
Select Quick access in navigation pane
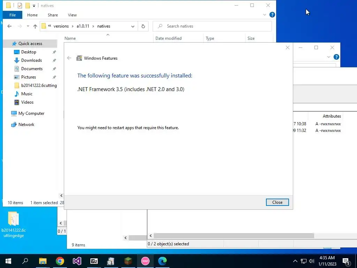tap(30, 44)
